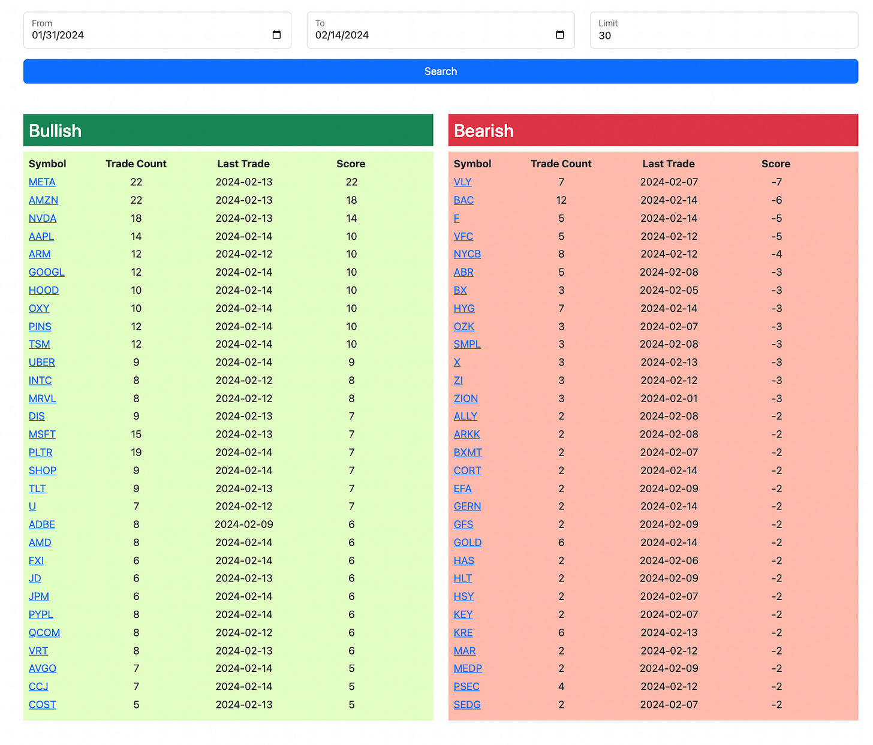
Task: Open the AVGO symbol link
Action: click(x=43, y=668)
